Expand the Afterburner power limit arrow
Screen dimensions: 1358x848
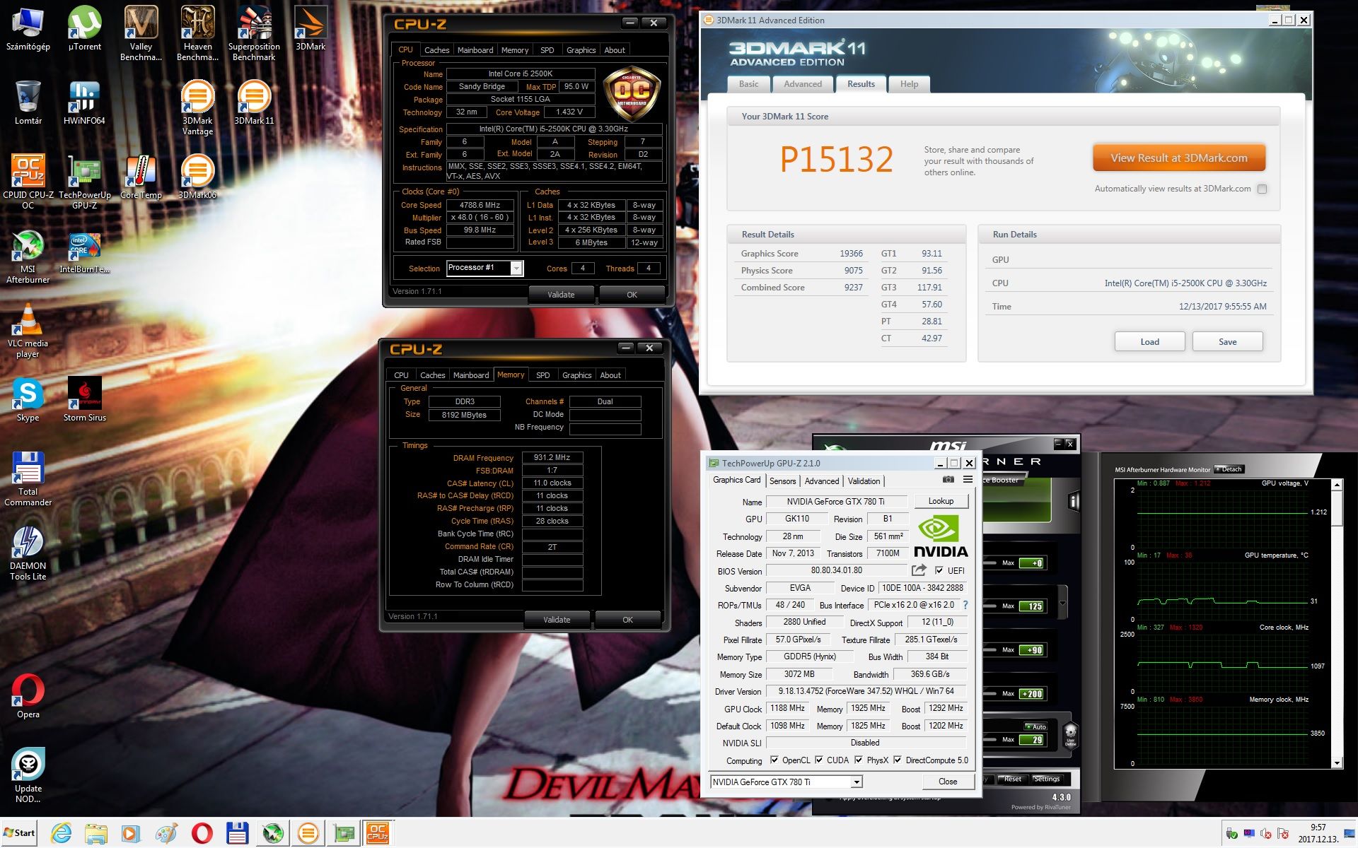pos(1062,604)
